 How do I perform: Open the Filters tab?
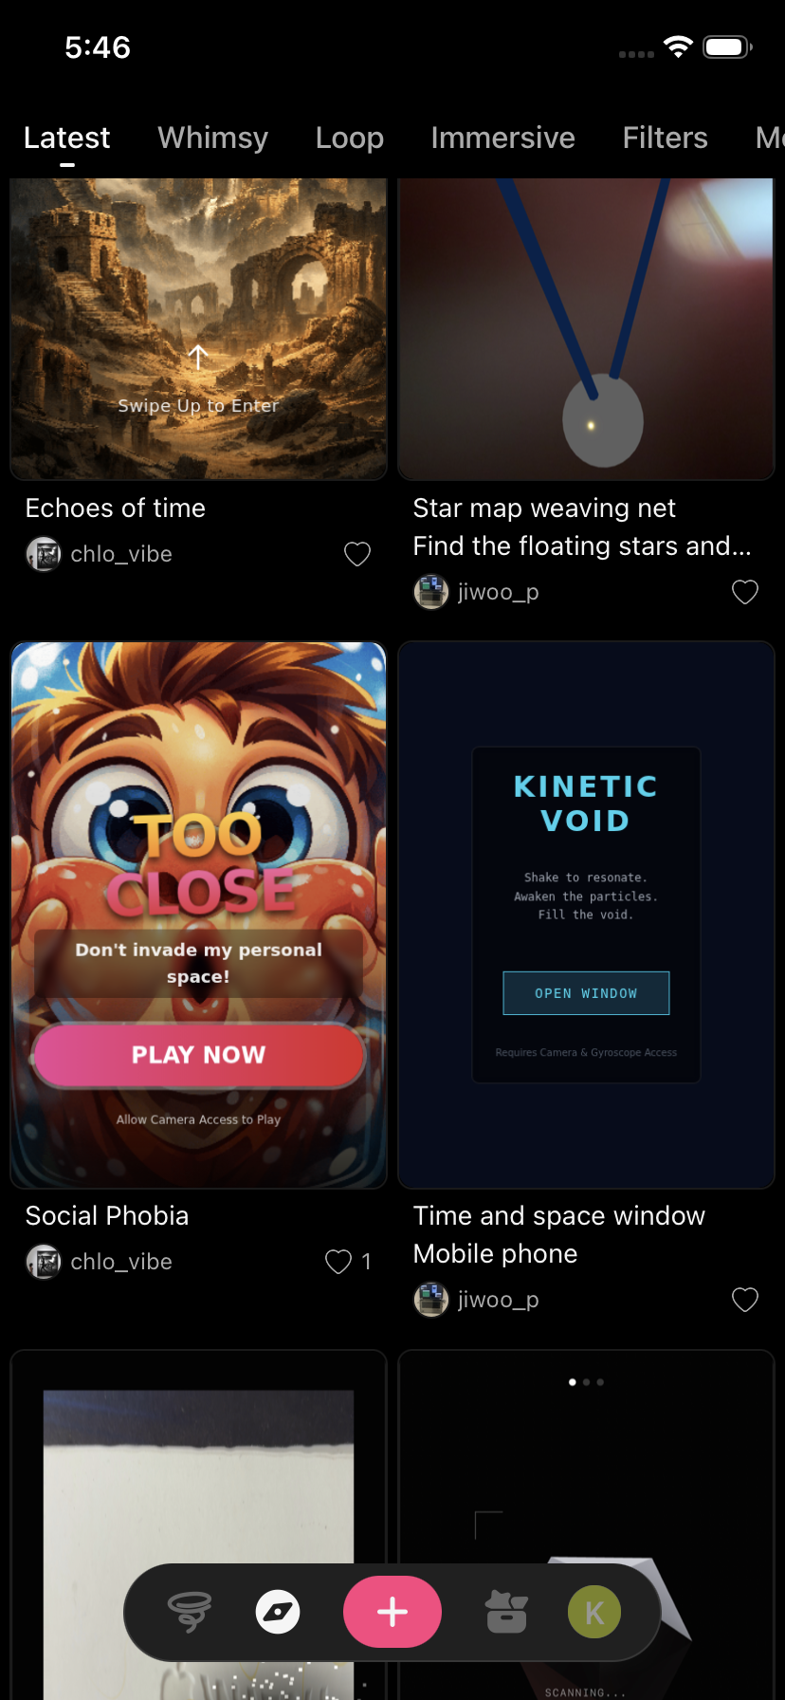click(666, 138)
